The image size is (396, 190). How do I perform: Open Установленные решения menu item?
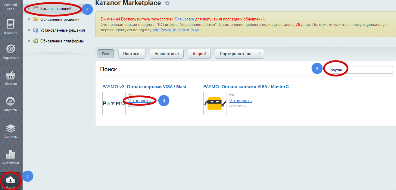click(x=62, y=30)
